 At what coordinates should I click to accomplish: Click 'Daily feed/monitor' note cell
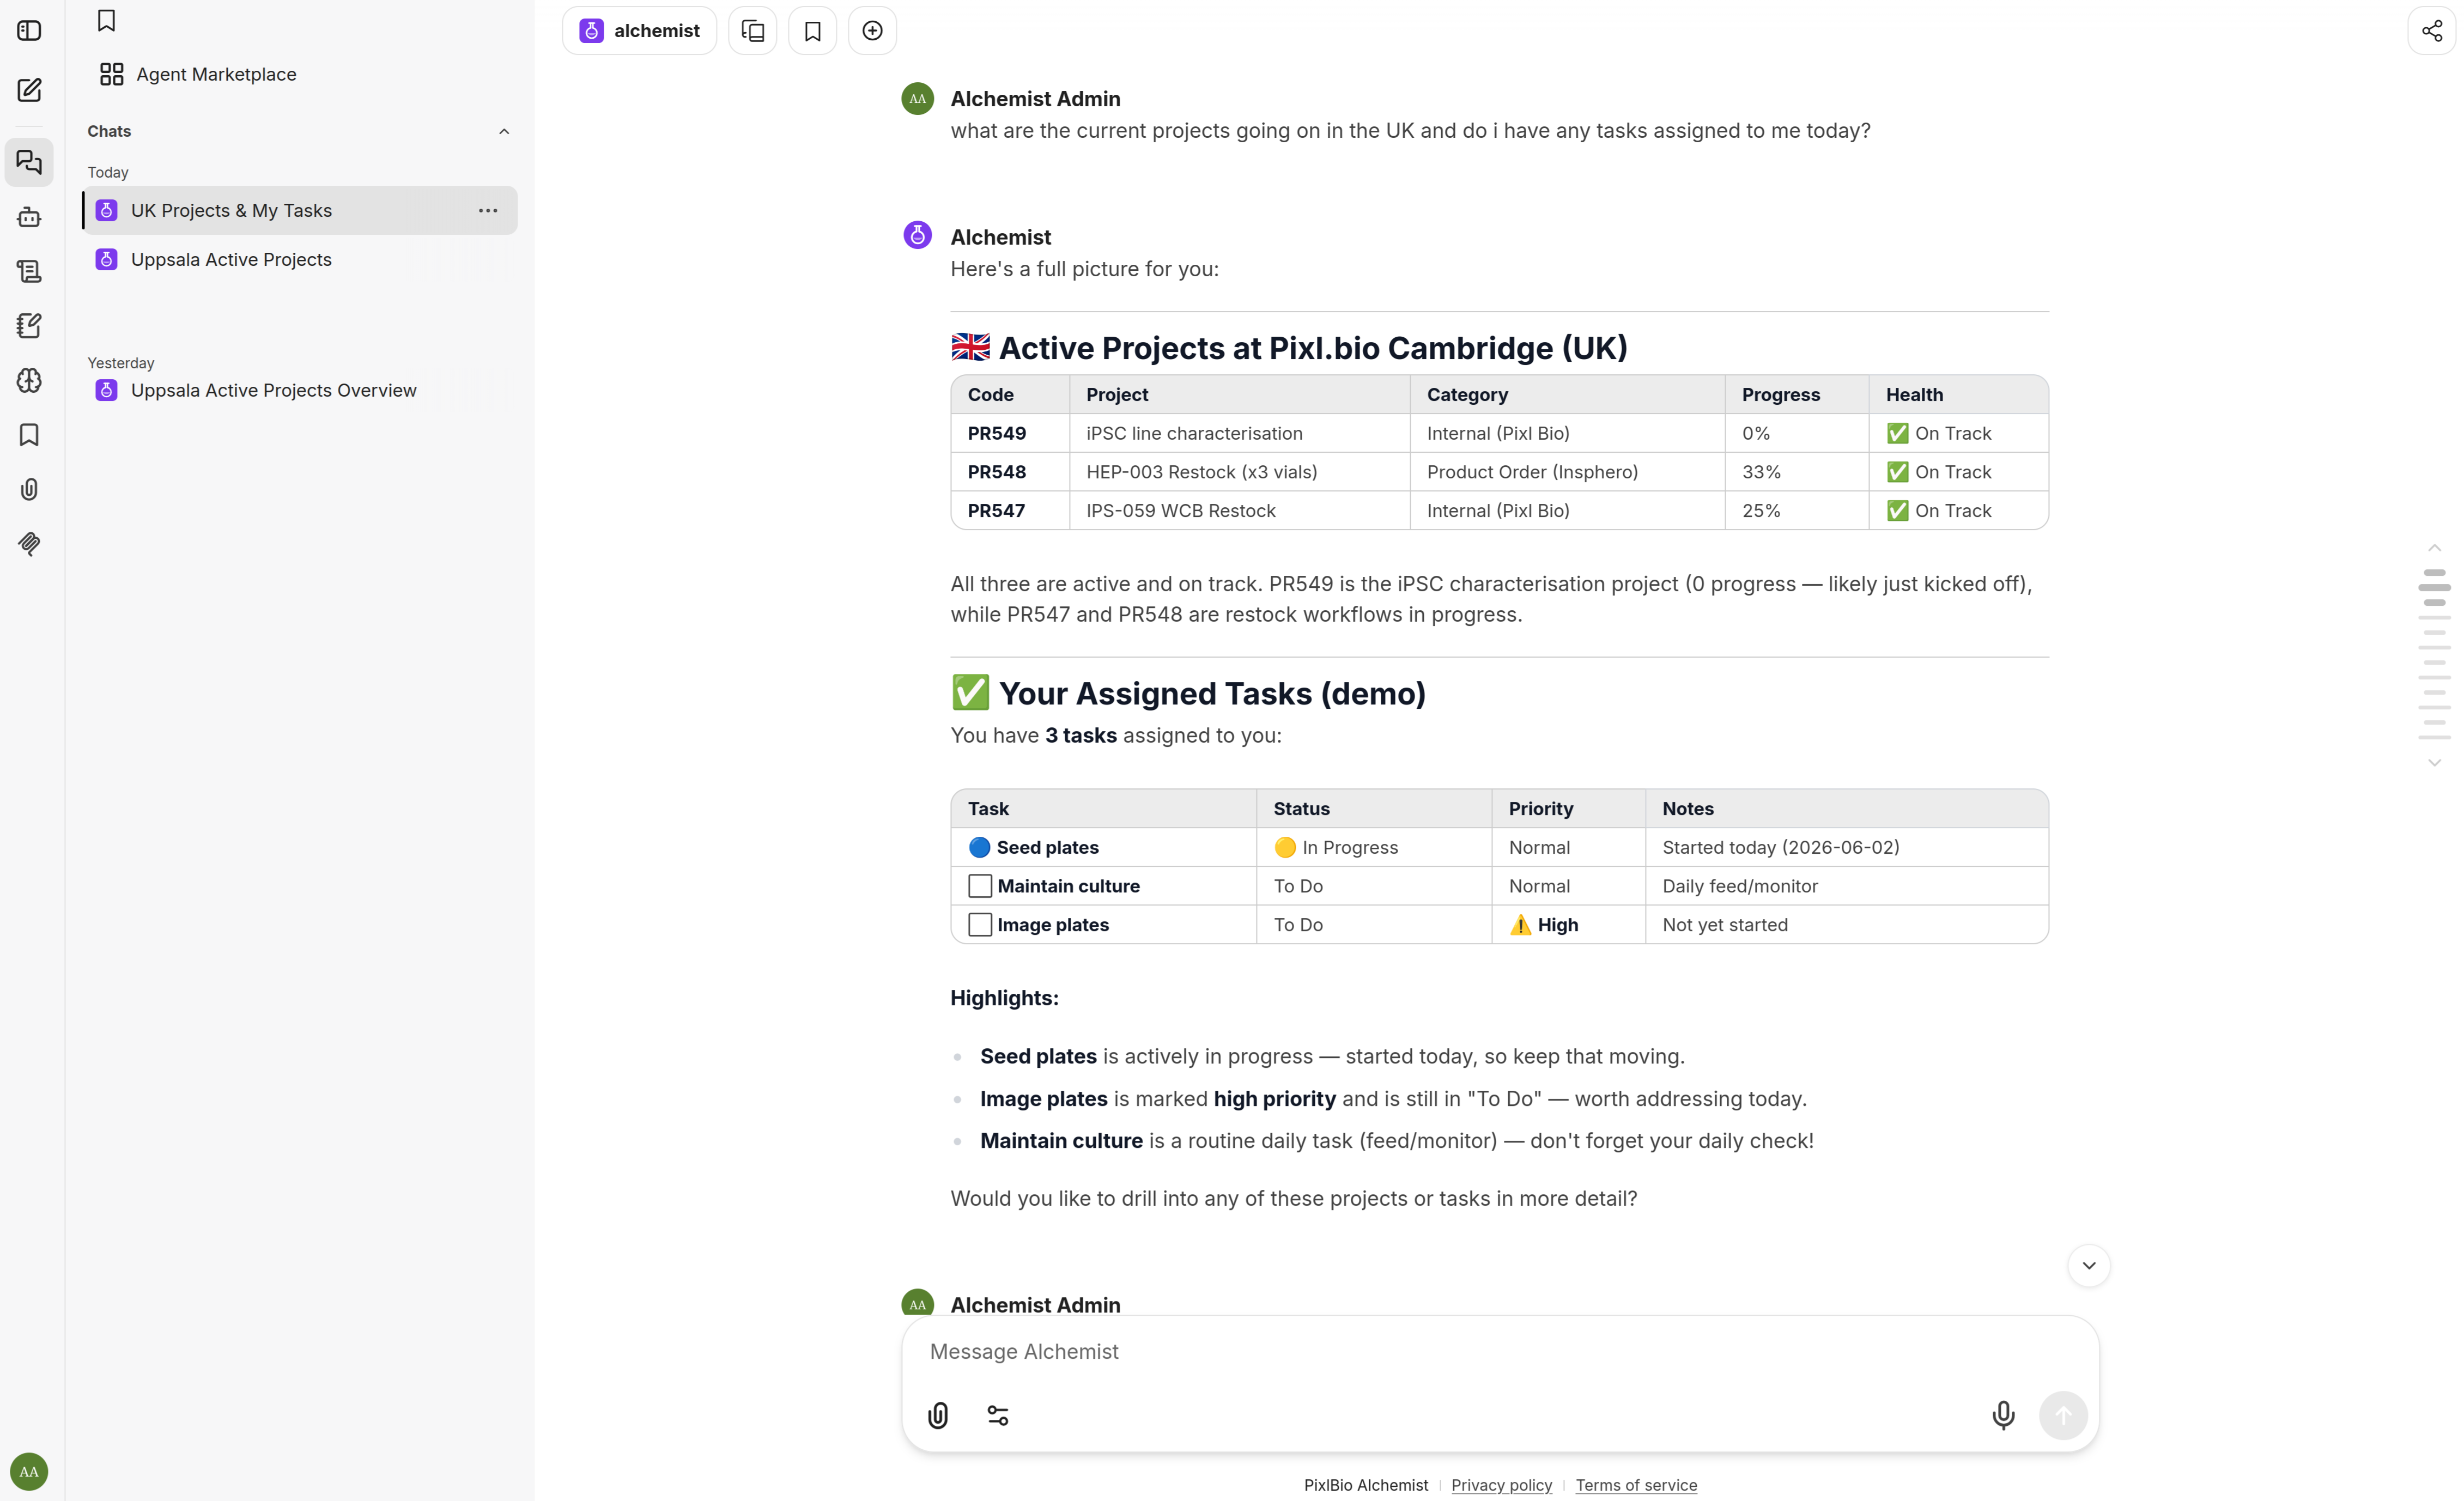click(1847, 886)
